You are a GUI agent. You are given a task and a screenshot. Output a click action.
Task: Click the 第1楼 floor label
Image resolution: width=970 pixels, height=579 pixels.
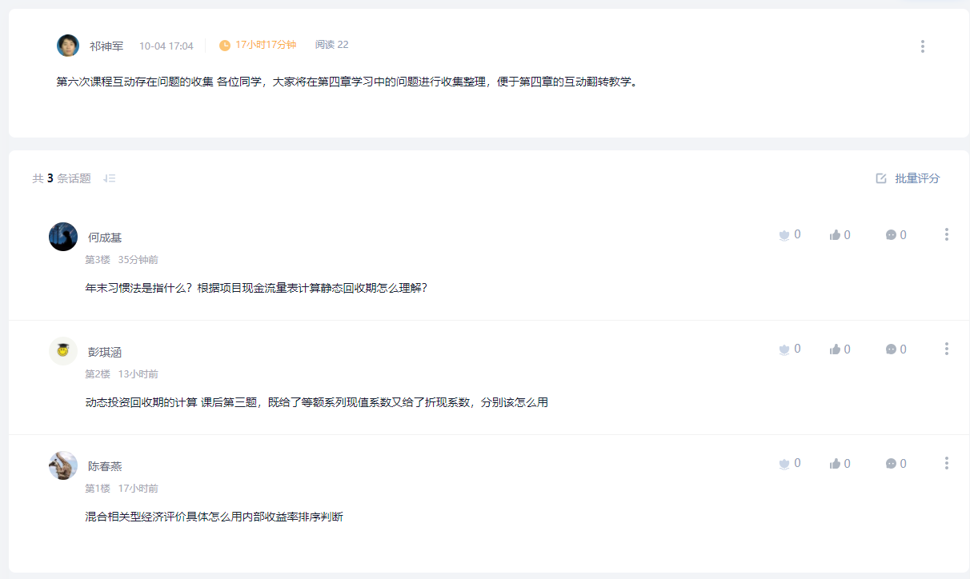click(98, 489)
